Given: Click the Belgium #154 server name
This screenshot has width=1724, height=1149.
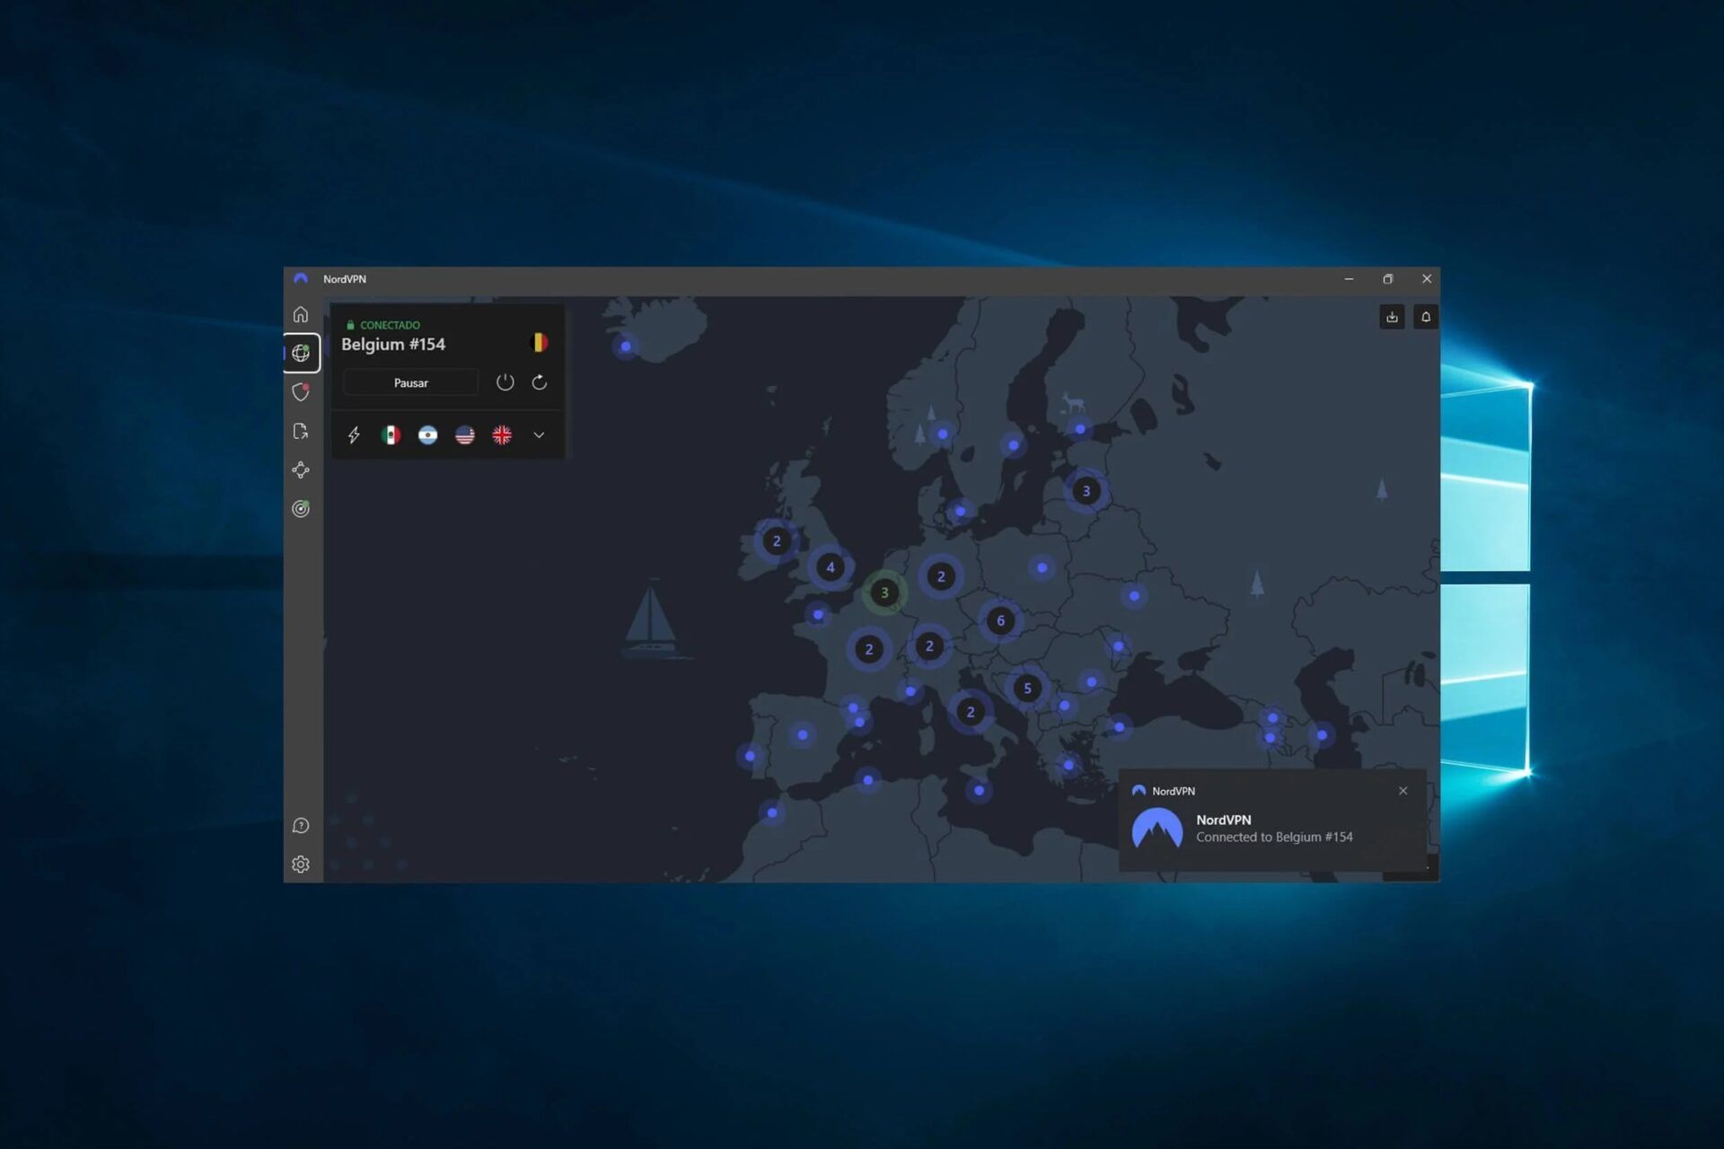Looking at the screenshot, I should [393, 345].
